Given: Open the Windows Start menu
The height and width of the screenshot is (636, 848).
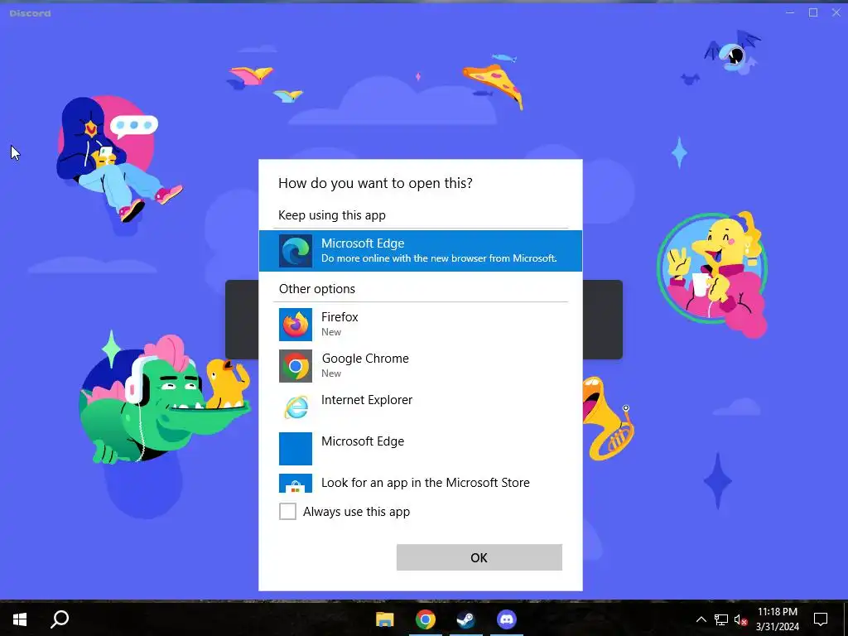Looking at the screenshot, I should pyautogui.click(x=20, y=619).
